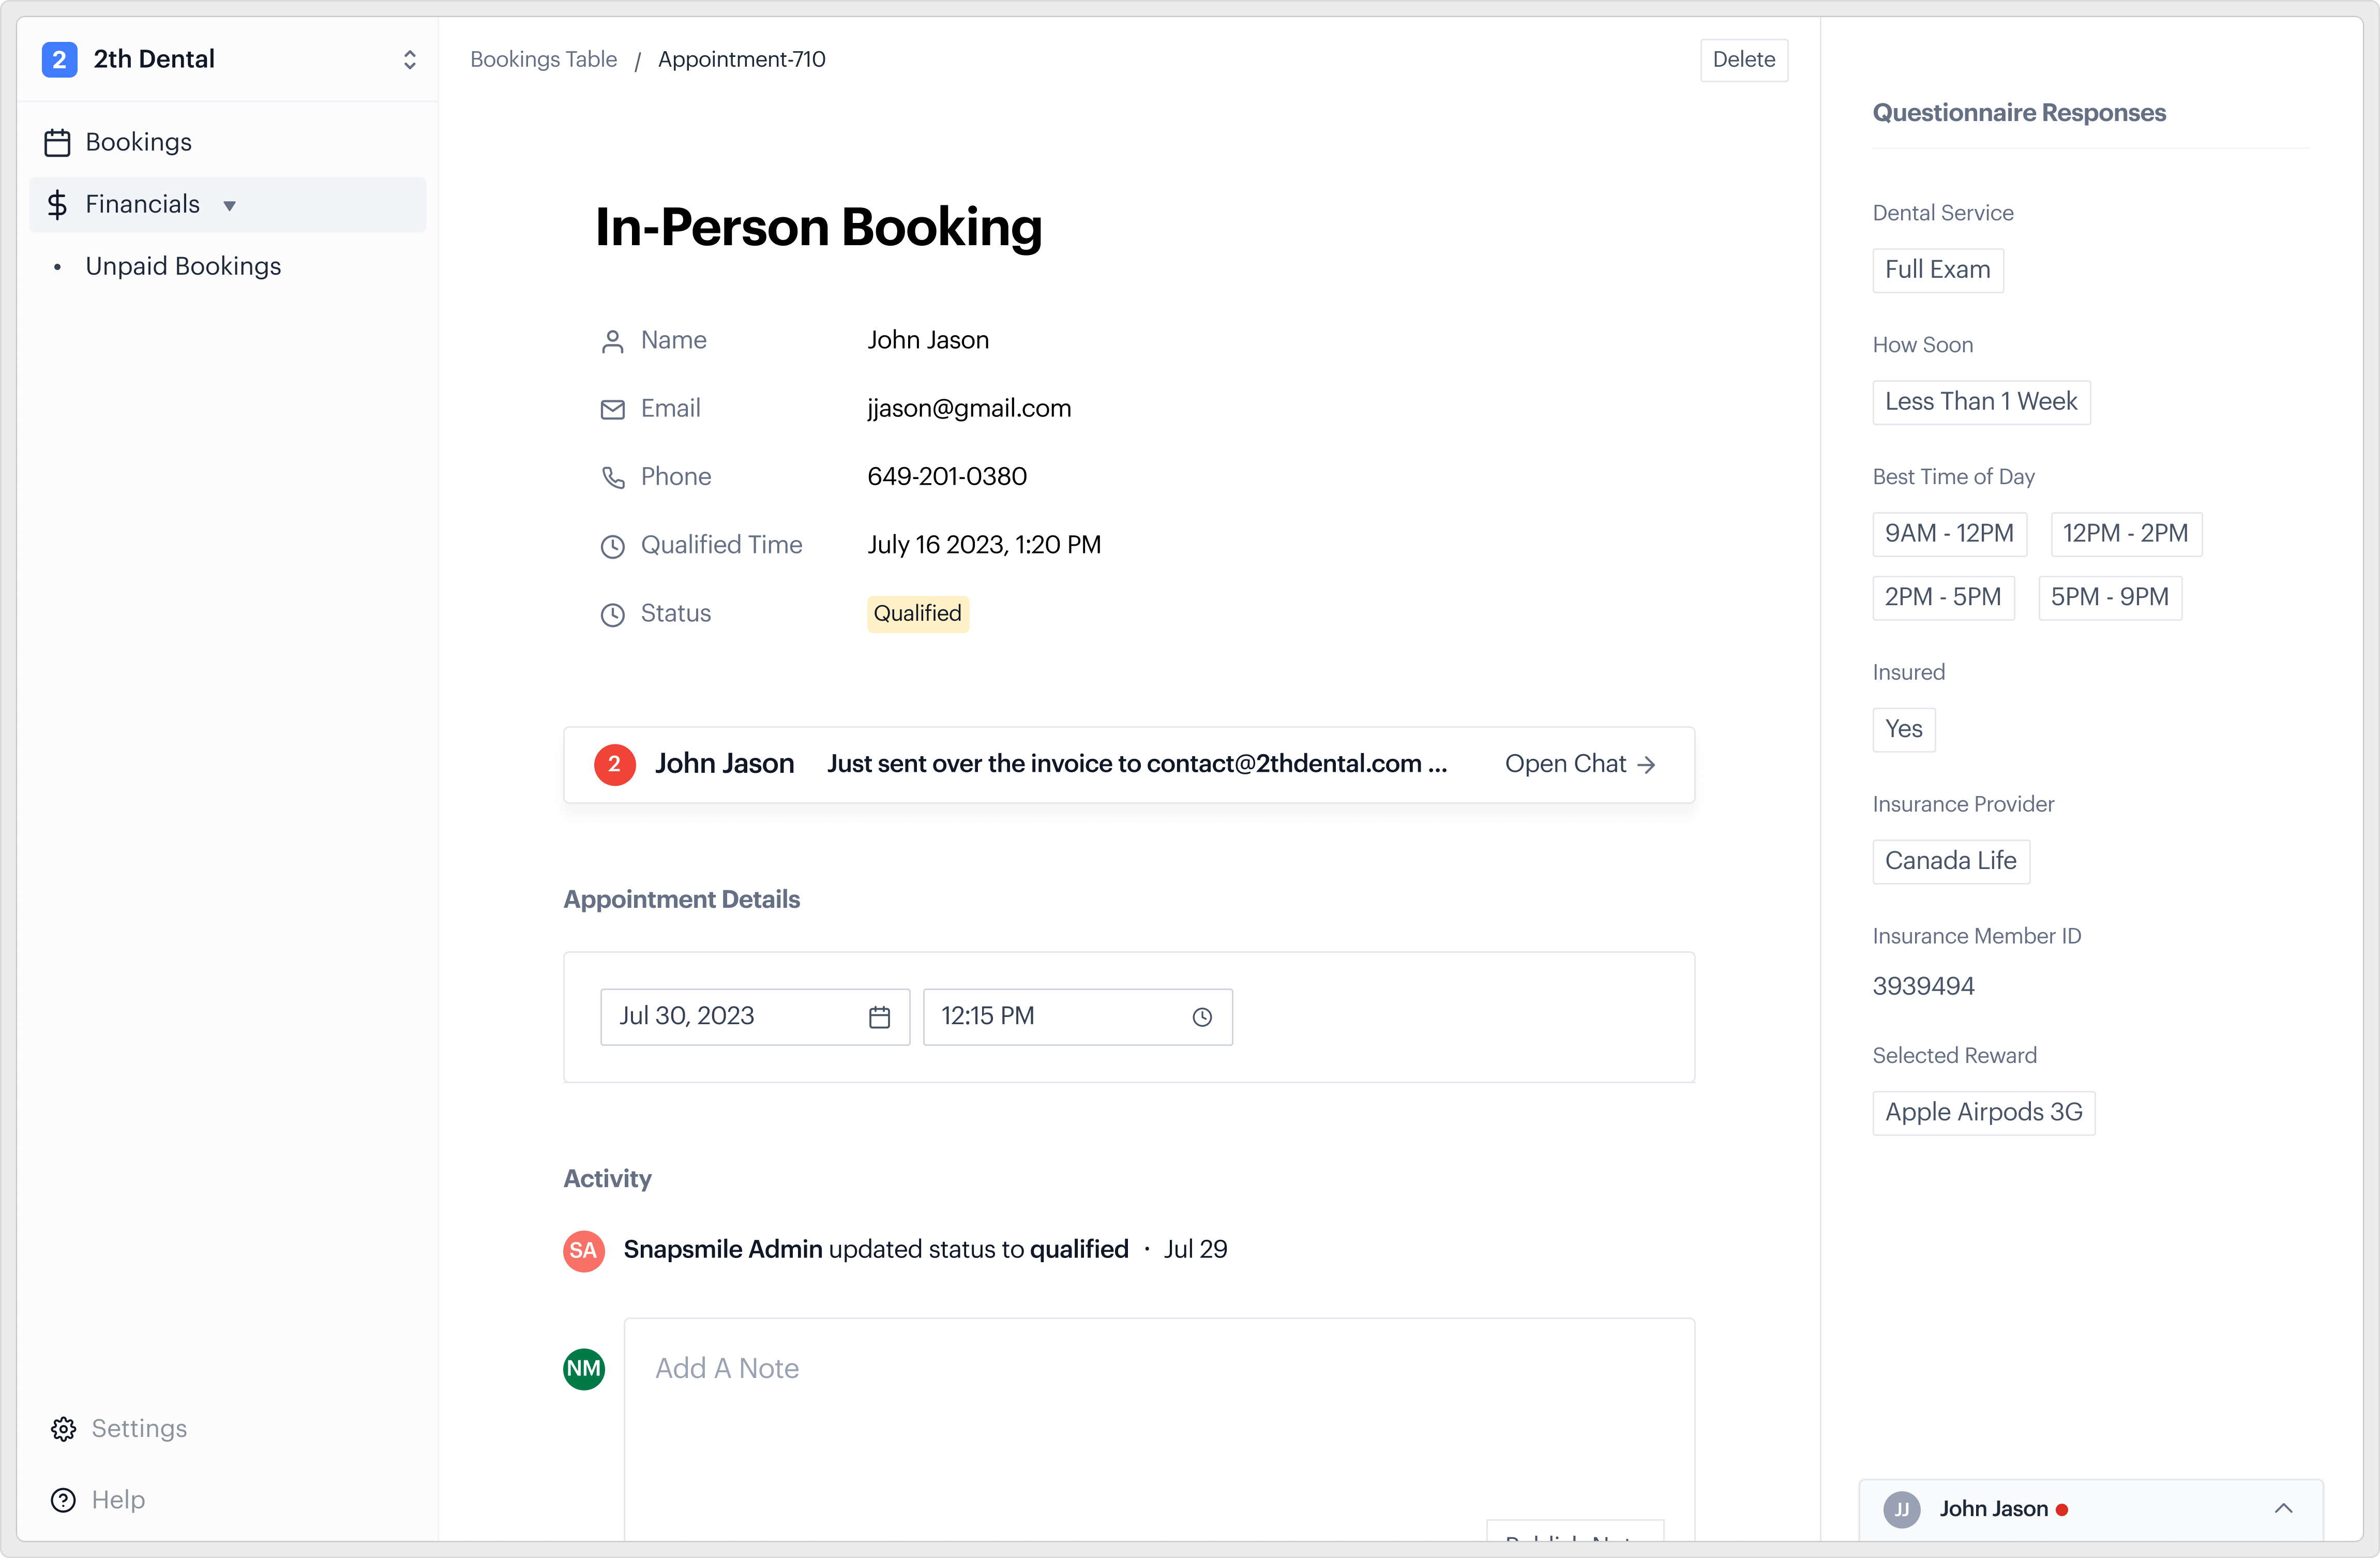Click the red unread count badge 2
This screenshot has width=2380, height=1558.
tap(614, 765)
